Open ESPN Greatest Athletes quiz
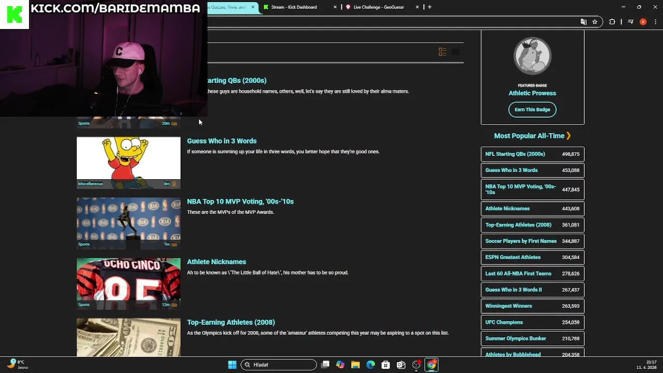 coord(532,257)
